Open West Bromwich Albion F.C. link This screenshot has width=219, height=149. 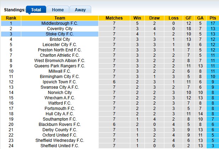point(60,61)
